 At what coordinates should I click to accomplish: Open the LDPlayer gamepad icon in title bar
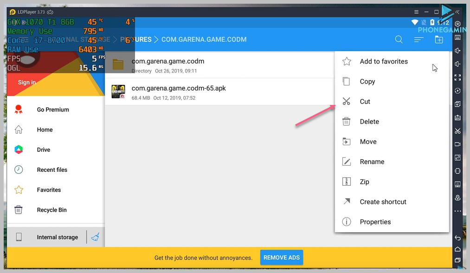[51, 12]
